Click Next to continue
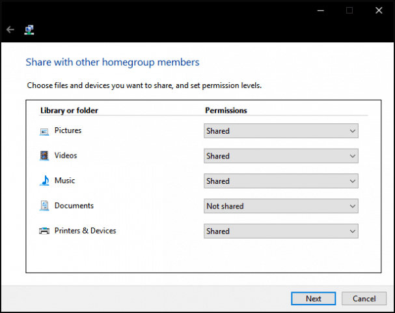 point(314,299)
